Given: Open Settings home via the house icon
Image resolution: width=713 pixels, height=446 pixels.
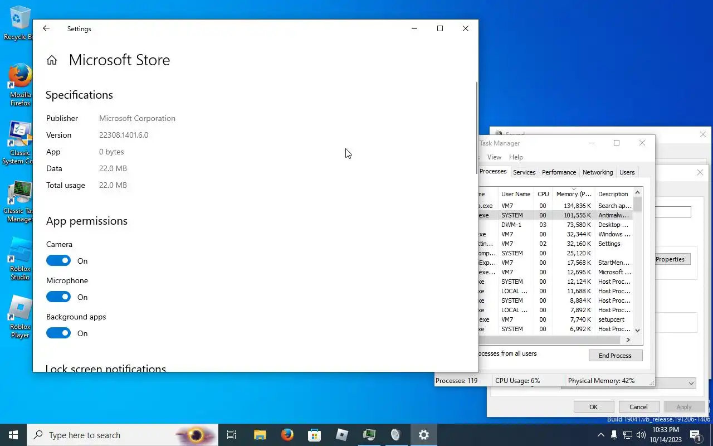Looking at the screenshot, I should point(52,60).
